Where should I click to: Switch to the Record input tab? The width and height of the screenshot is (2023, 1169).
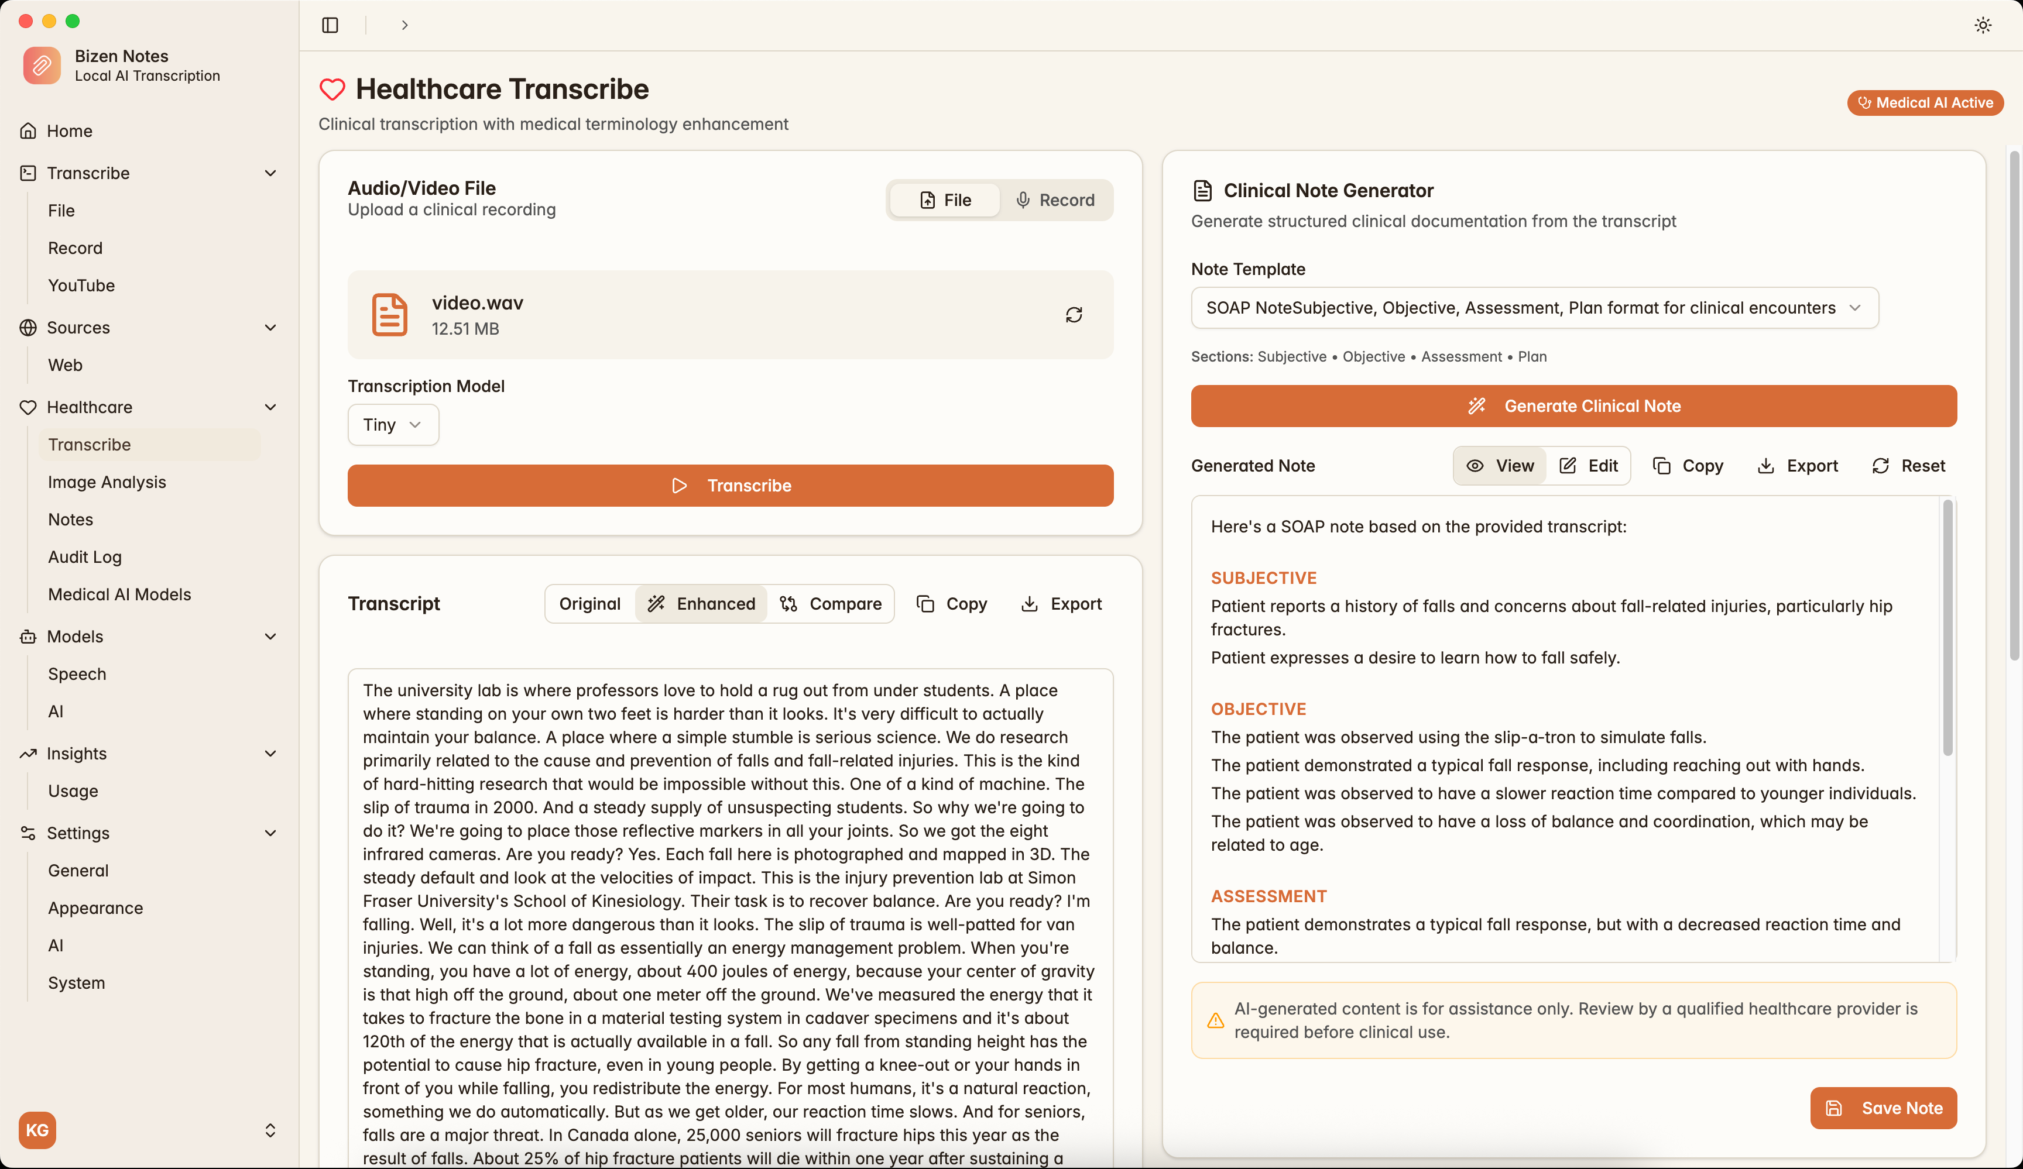[x=1055, y=200]
